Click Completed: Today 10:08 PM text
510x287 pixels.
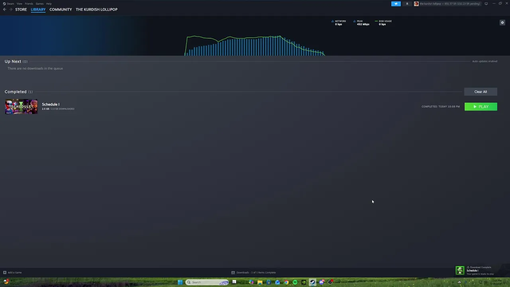441,107
